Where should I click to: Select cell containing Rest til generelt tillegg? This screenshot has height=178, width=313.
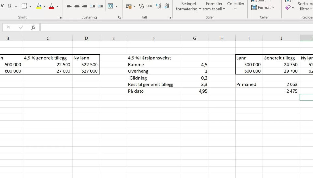[x=154, y=84]
